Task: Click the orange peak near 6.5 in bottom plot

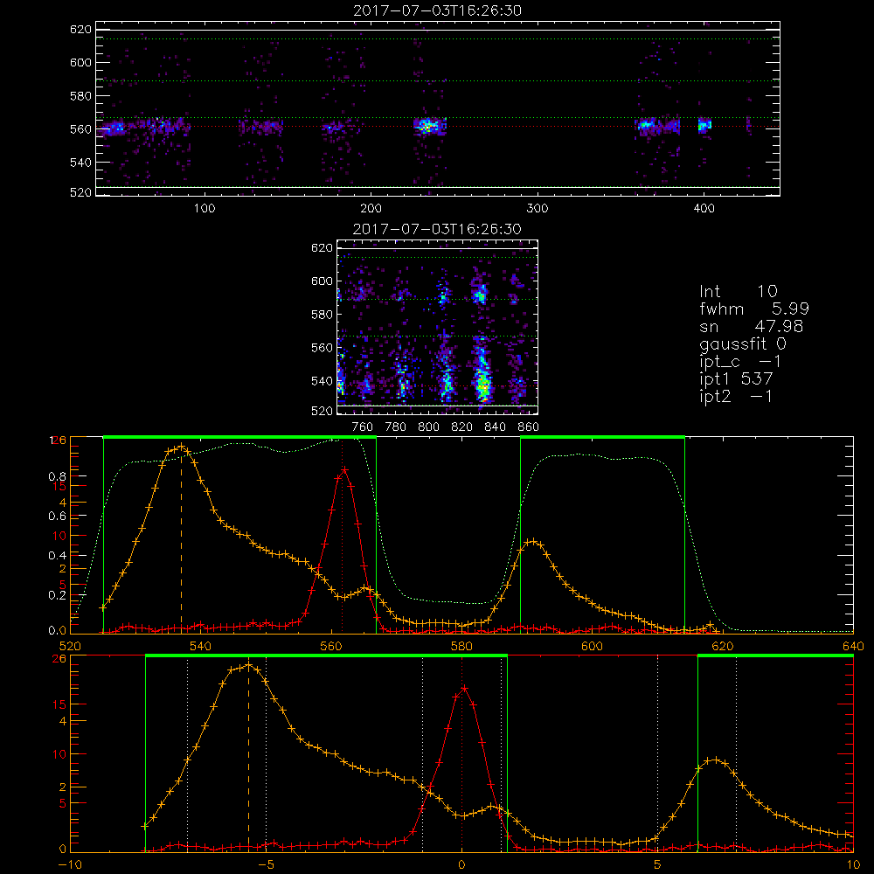Action: pyautogui.click(x=715, y=760)
